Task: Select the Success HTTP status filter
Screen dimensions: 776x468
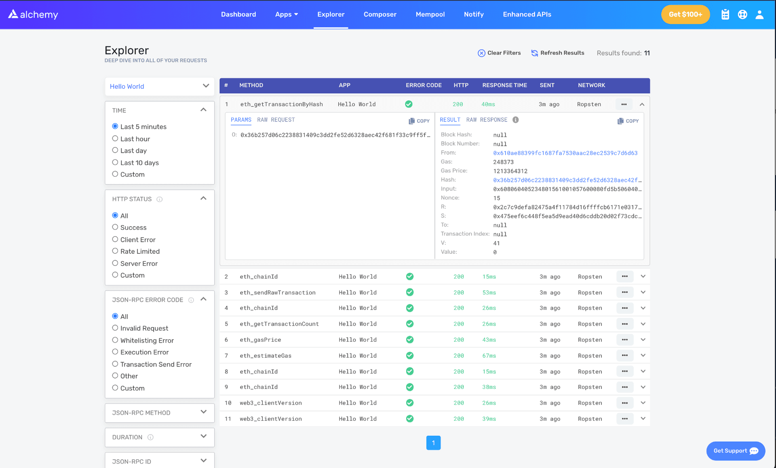Action: 115,228
